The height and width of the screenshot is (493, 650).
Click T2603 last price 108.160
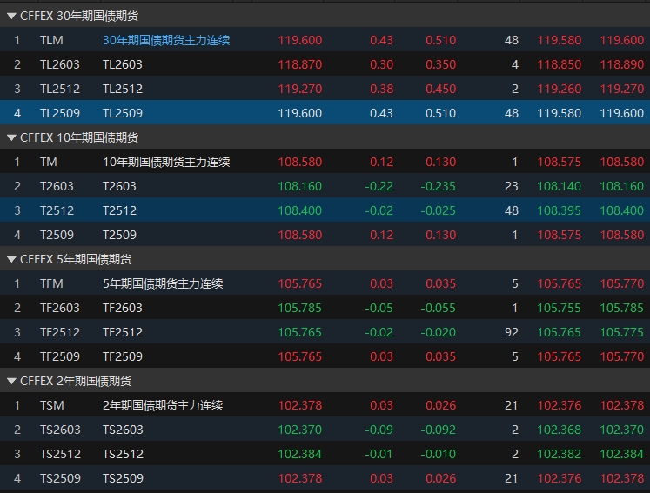coord(299,186)
